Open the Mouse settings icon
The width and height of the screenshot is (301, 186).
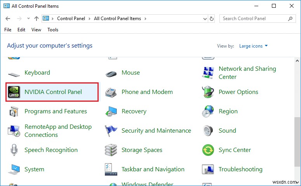111,74
